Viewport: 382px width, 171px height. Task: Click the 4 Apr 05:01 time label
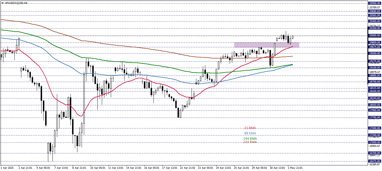pos(43,168)
